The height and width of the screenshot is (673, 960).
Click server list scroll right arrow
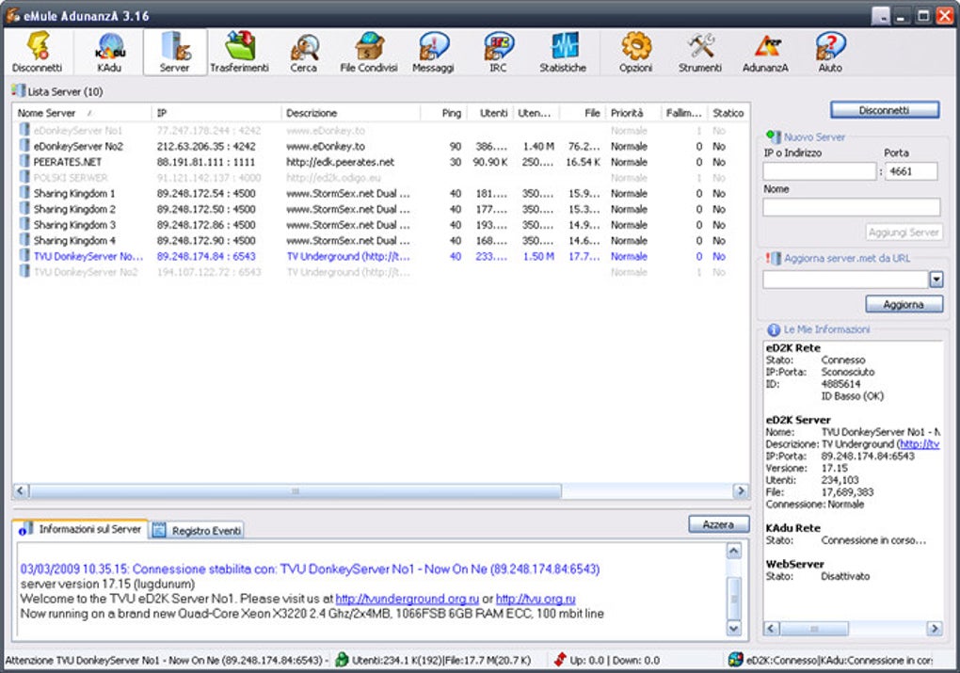[741, 491]
